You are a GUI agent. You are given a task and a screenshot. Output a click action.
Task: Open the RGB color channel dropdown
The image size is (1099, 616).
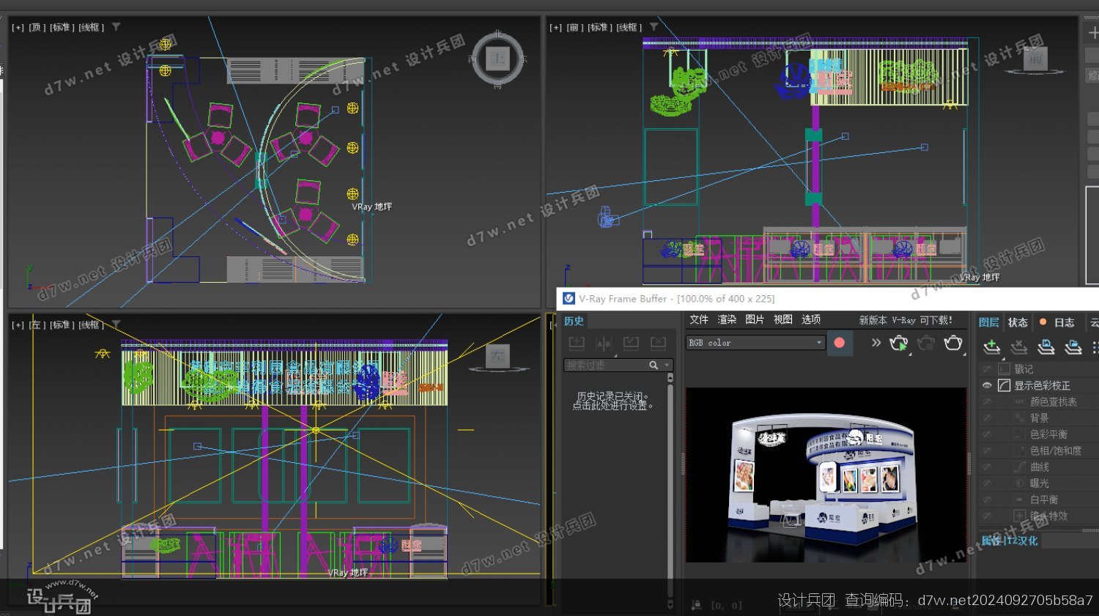tap(755, 343)
